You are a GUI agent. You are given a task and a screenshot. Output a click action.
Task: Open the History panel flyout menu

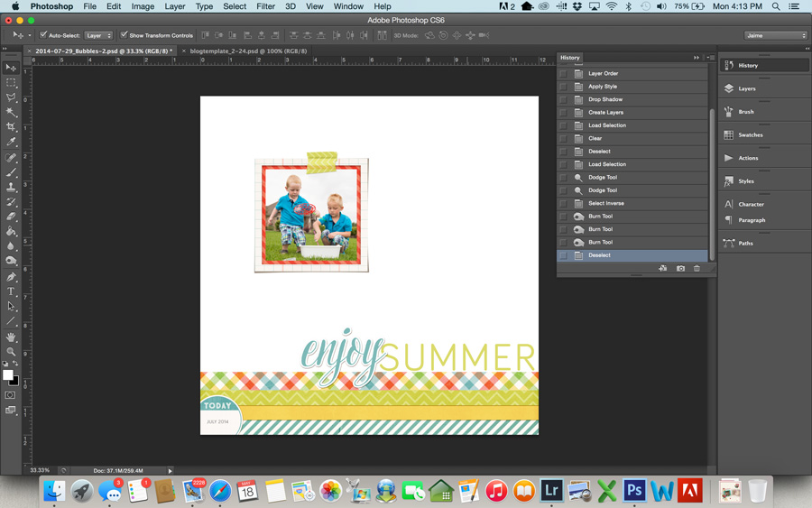(x=710, y=58)
